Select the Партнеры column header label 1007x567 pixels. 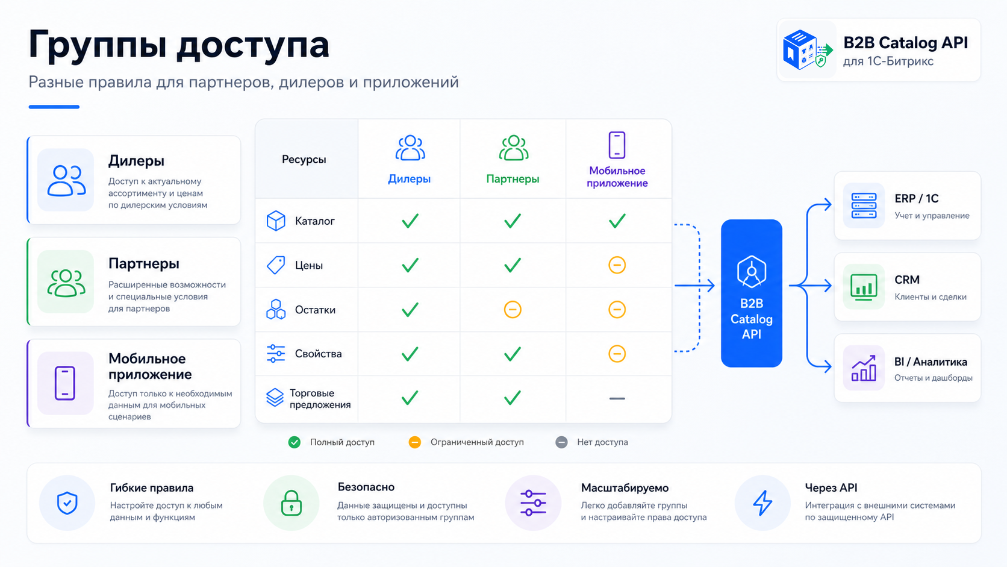(513, 179)
